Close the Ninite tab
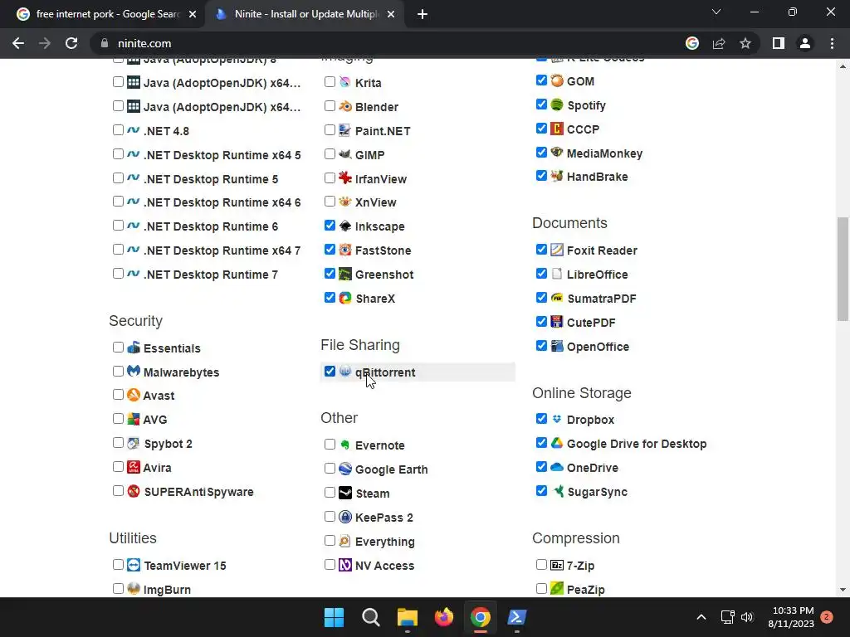 [391, 14]
